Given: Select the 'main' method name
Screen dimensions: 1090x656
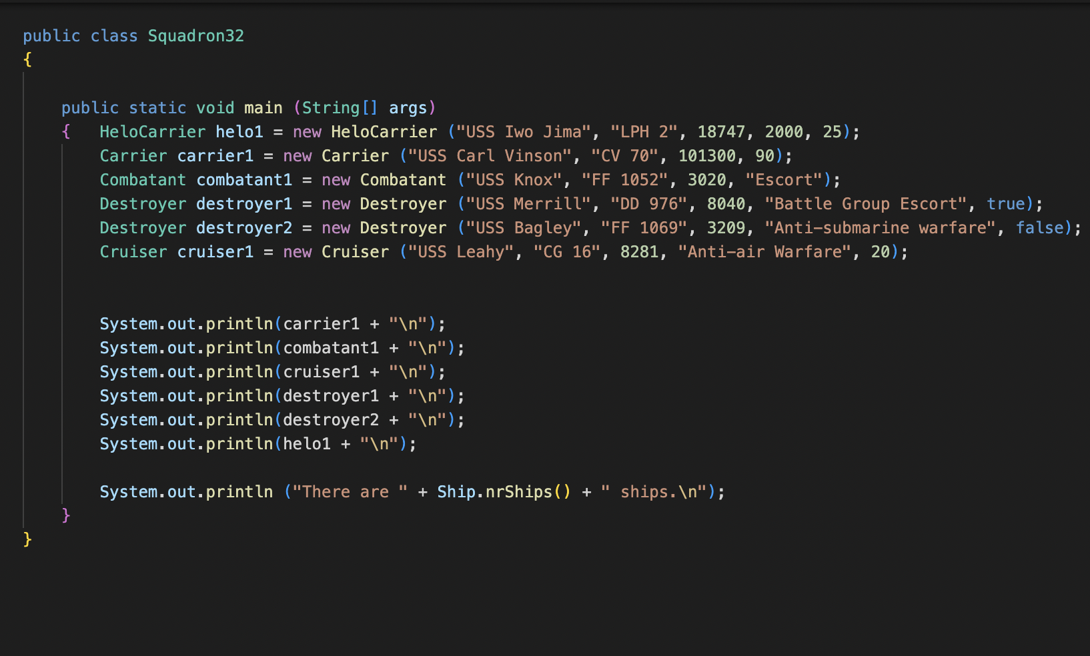Looking at the screenshot, I should click(x=263, y=108).
